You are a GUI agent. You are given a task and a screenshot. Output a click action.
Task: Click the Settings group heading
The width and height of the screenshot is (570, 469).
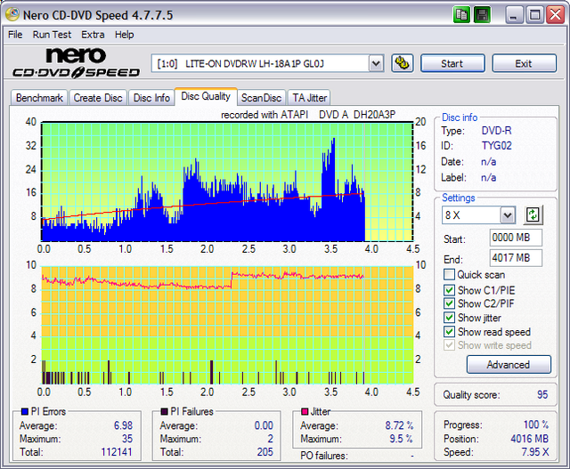point(459,198)
